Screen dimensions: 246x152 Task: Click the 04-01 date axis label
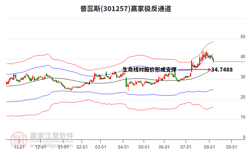(x=123, y=147)
